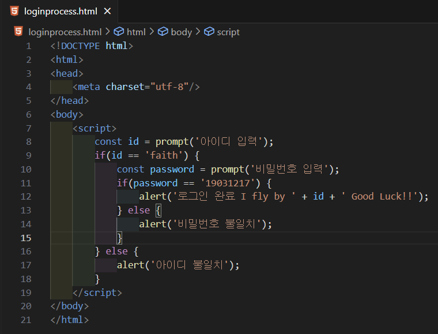Image resolution: width=438 pixels, height=334 pixels.
Task: Click the 'meta charset' line
Action: point(136,87)
